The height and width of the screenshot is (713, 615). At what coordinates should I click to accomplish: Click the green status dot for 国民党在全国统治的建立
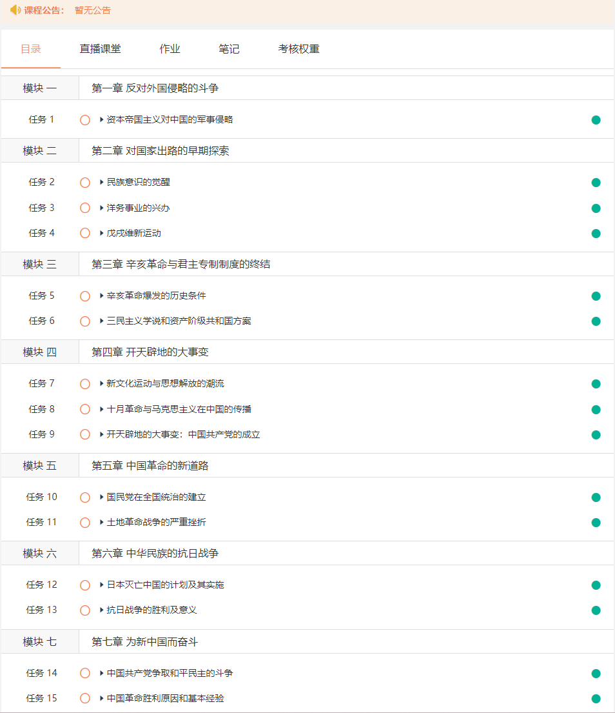coord(596,497)
